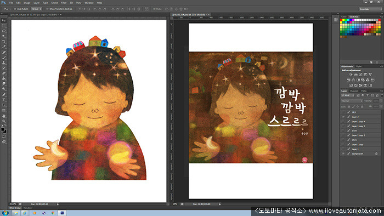Open the layer filter Kind dropdown
Image resolution: width=384 pixels, height=216 pixels.
coord(348,95)
